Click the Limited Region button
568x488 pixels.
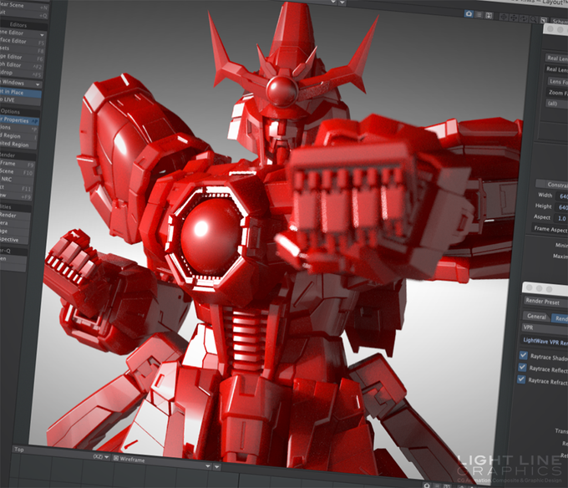pyautogui.click(x=18, y=145)
